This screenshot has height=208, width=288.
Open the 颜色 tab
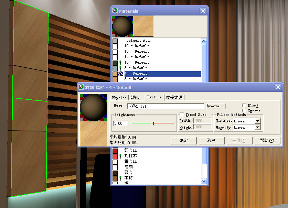pyautogui.click(x=135, y=98)
